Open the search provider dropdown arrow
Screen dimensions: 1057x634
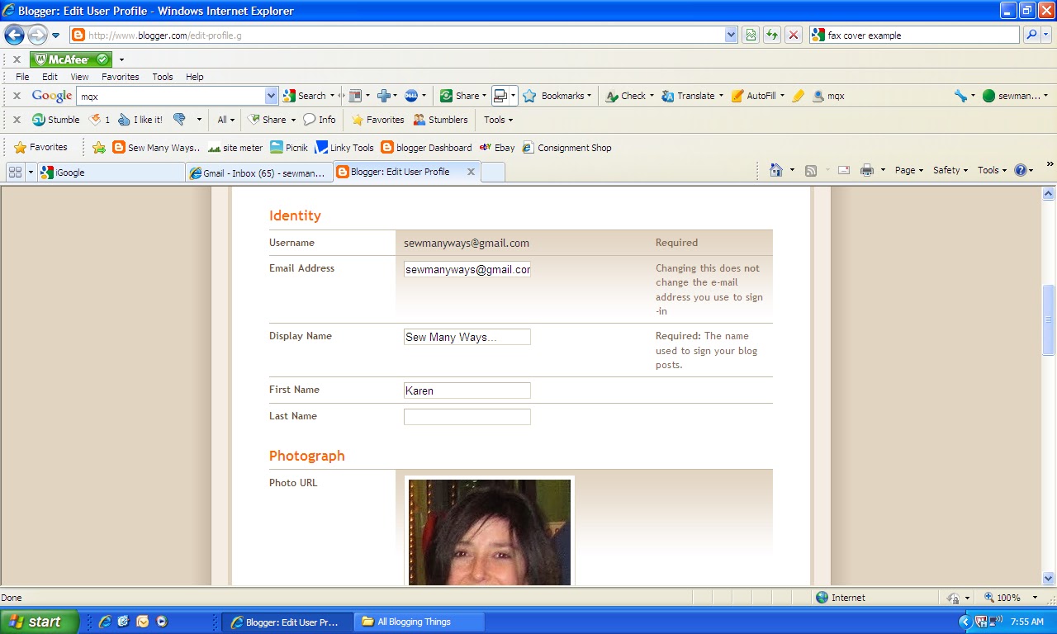1048,35
